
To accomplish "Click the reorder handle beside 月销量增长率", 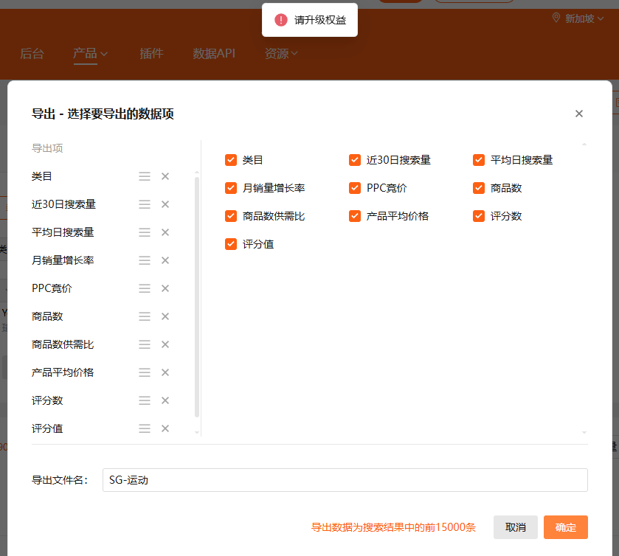I will tap(145, 260).
